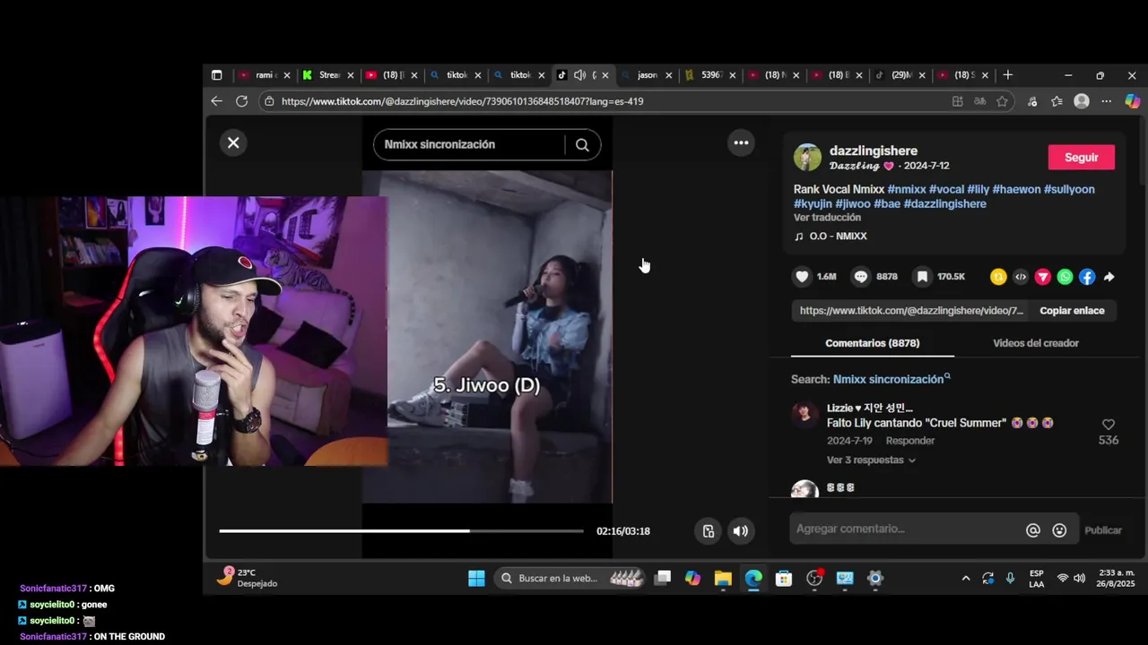Like Lizzie's comment with 536 likes
Screen dimensions: 1148x645
[x=1109, y=425]
